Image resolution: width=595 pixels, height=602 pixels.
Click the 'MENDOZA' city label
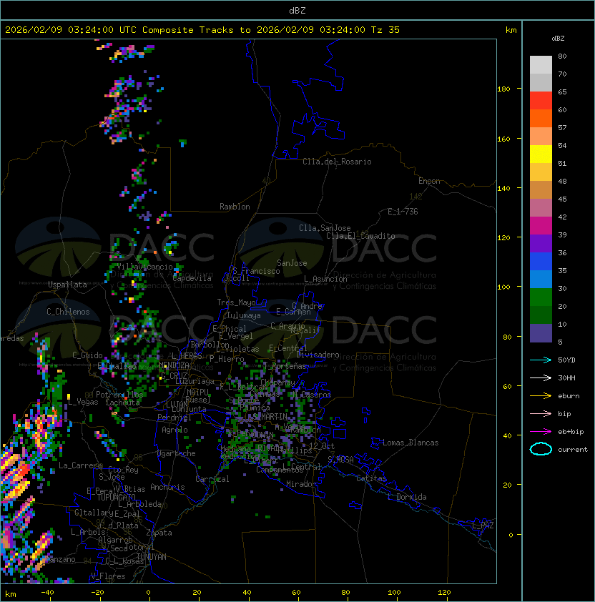174,365
